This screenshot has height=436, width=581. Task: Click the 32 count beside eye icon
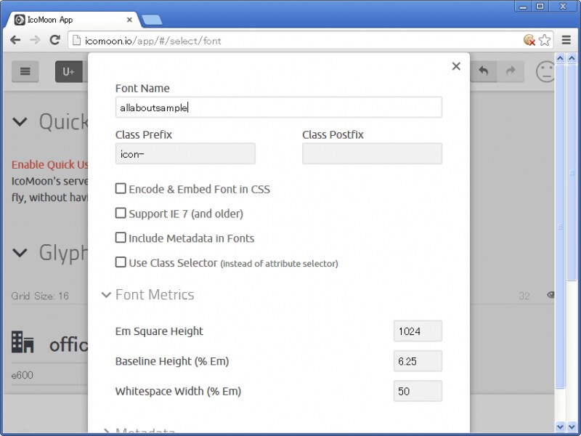tap(524, 296)
